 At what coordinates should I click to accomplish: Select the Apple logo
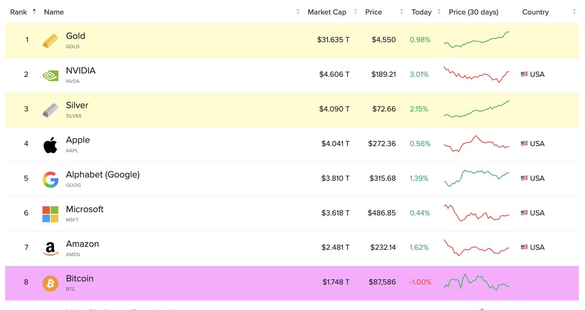[50, 144]
